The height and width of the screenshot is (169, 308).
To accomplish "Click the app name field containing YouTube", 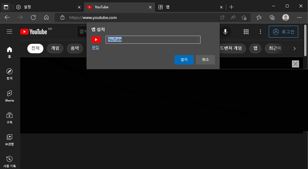I will click(x=153, y=40).
